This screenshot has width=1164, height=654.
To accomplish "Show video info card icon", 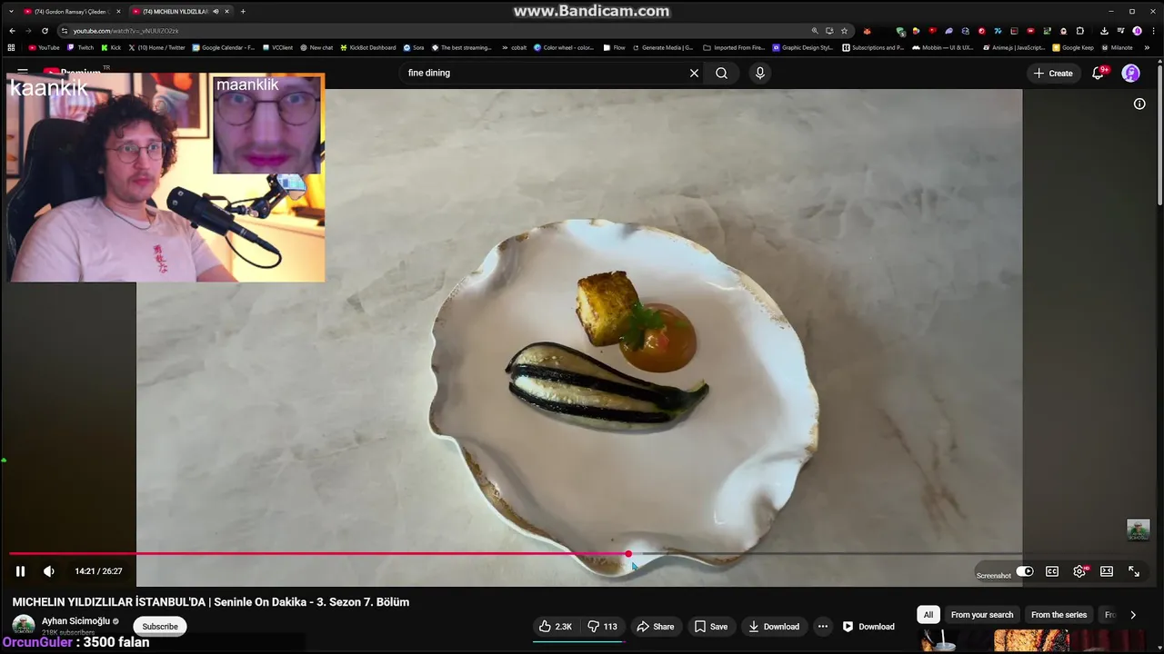I will point(1139,104).
